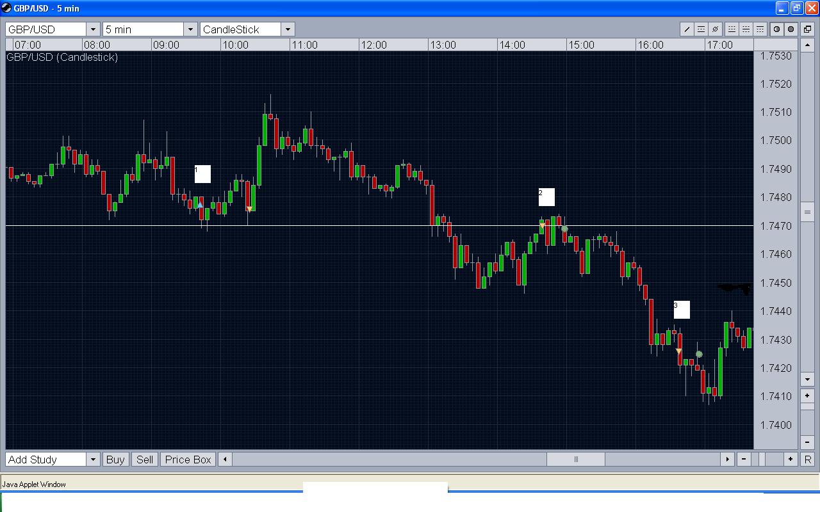Click the blue up-arrow trade marker near 09:40
This screenshot has width=820, height=512.
point(201,205)
